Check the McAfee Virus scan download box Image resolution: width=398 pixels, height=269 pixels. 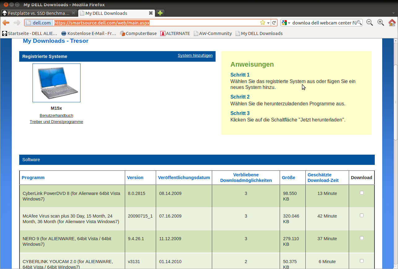[x=361, y=215]
